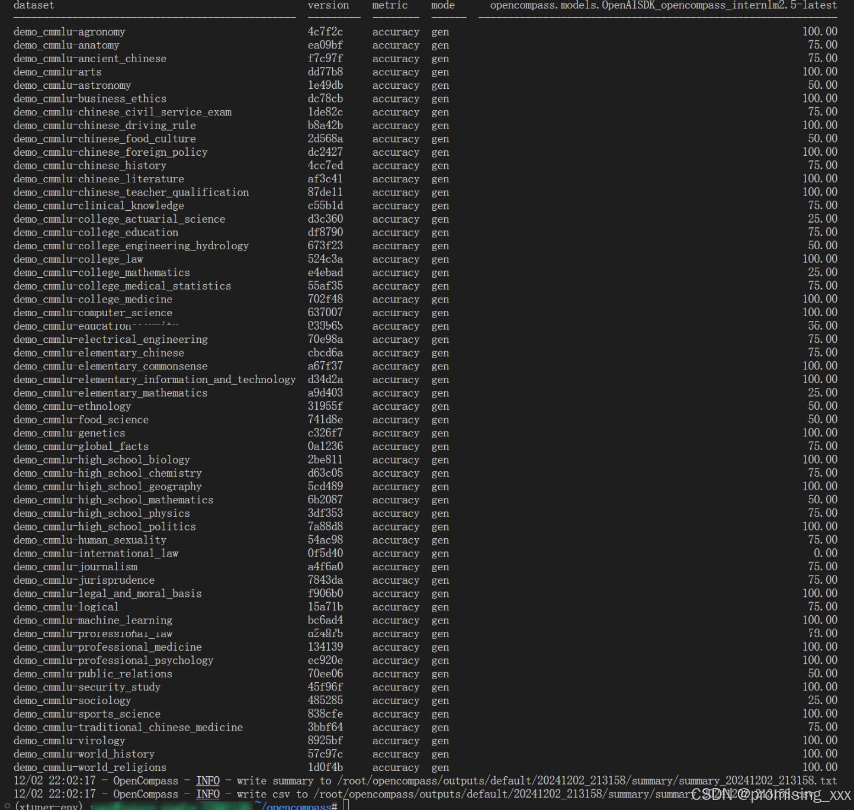Click version hash 134139
This screenshot has height=810, width=854.
click(325, 647)
